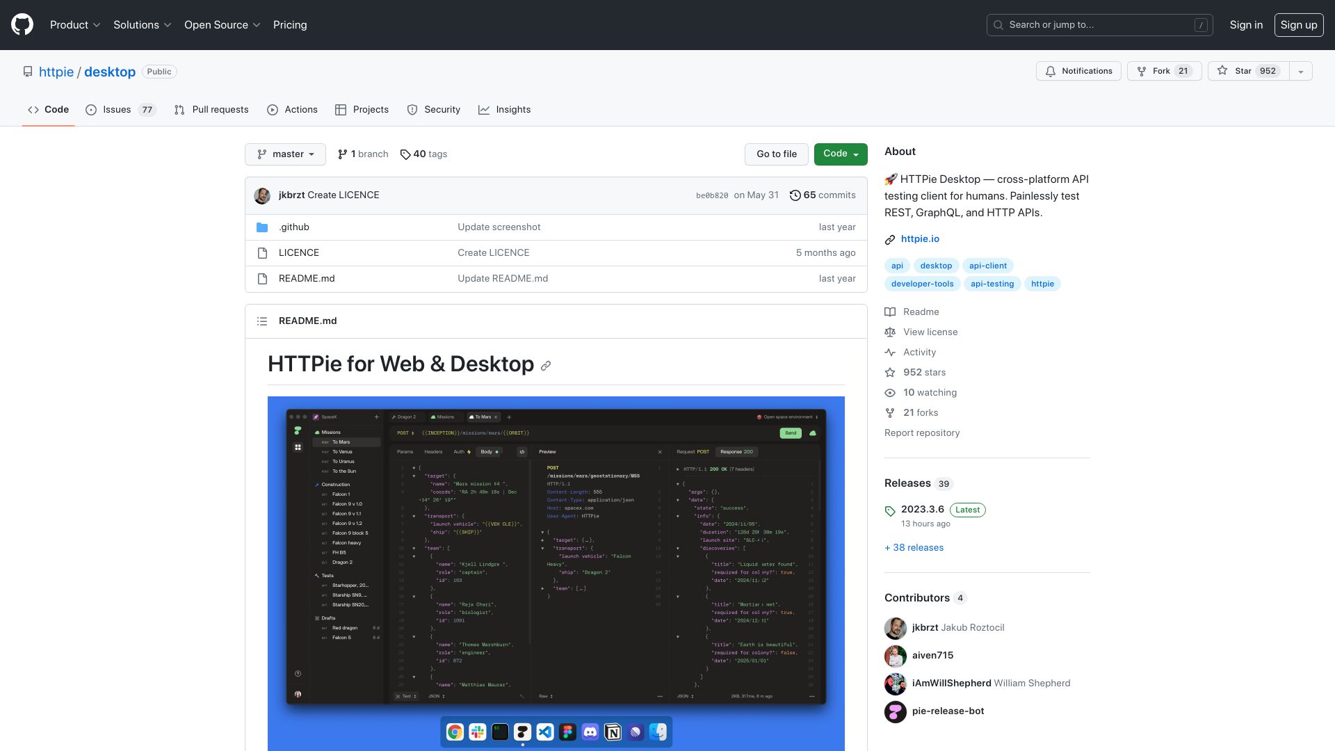Star the httpie desktop repository
Image resolution: width=1335 pixels, height=751 pixels.
[x=1249, y=71]
